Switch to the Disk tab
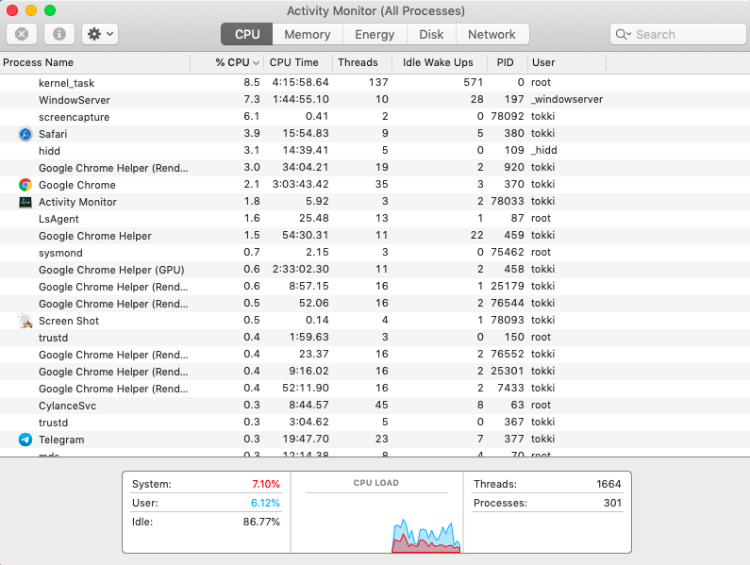This screenshot has width=750, height=565. (x=431, y=34)
